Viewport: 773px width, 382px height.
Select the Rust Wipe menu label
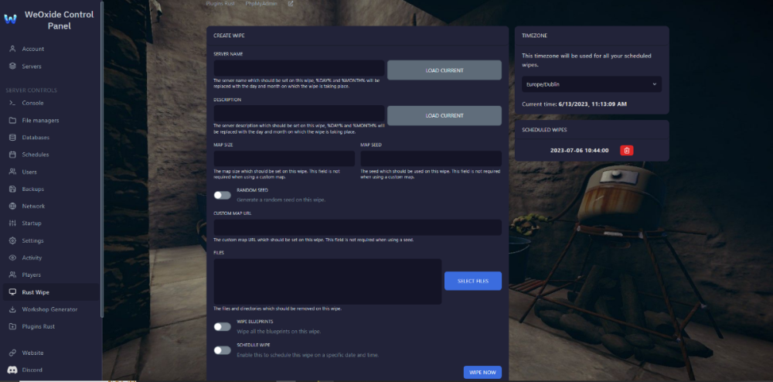[36, 292]
